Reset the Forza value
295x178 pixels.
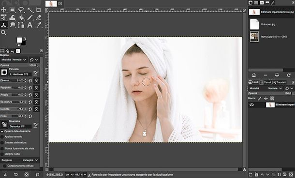click(x=30, y=116)
